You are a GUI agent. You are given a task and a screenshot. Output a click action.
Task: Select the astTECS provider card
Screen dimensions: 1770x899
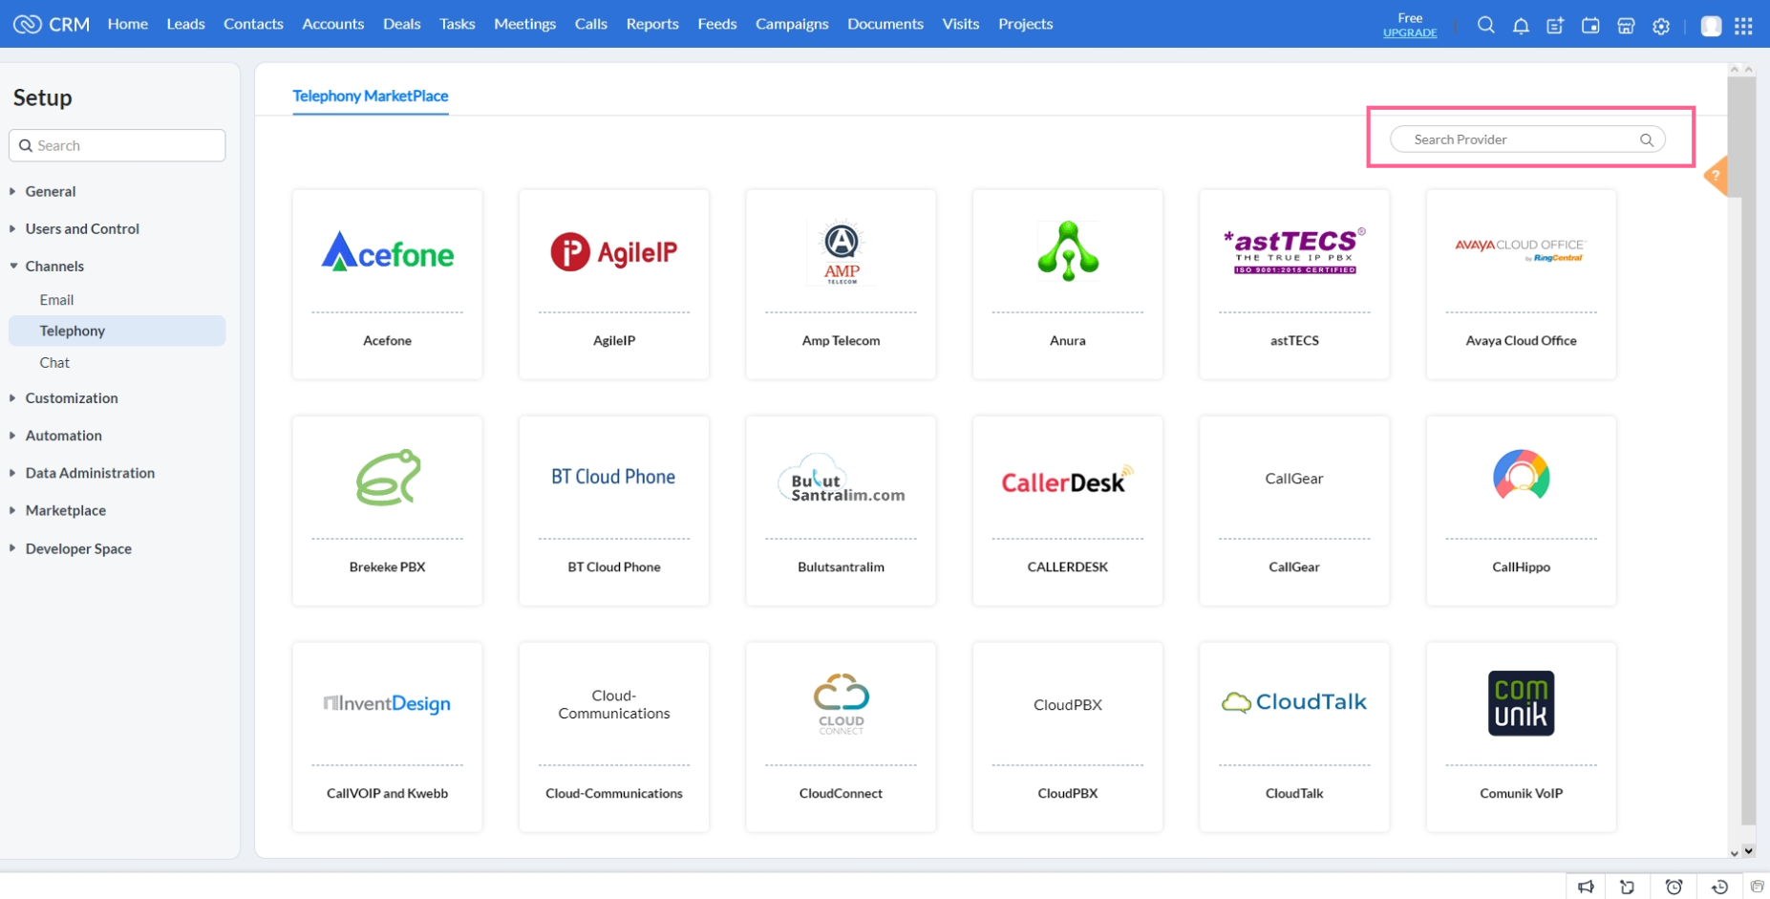coord(1294,284)
